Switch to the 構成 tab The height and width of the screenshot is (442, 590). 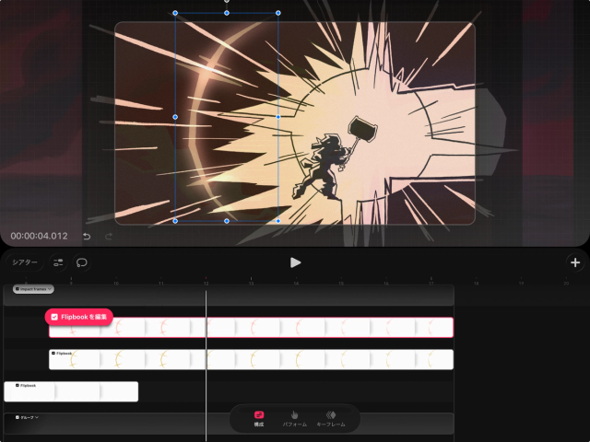click(x=259, y=419)
